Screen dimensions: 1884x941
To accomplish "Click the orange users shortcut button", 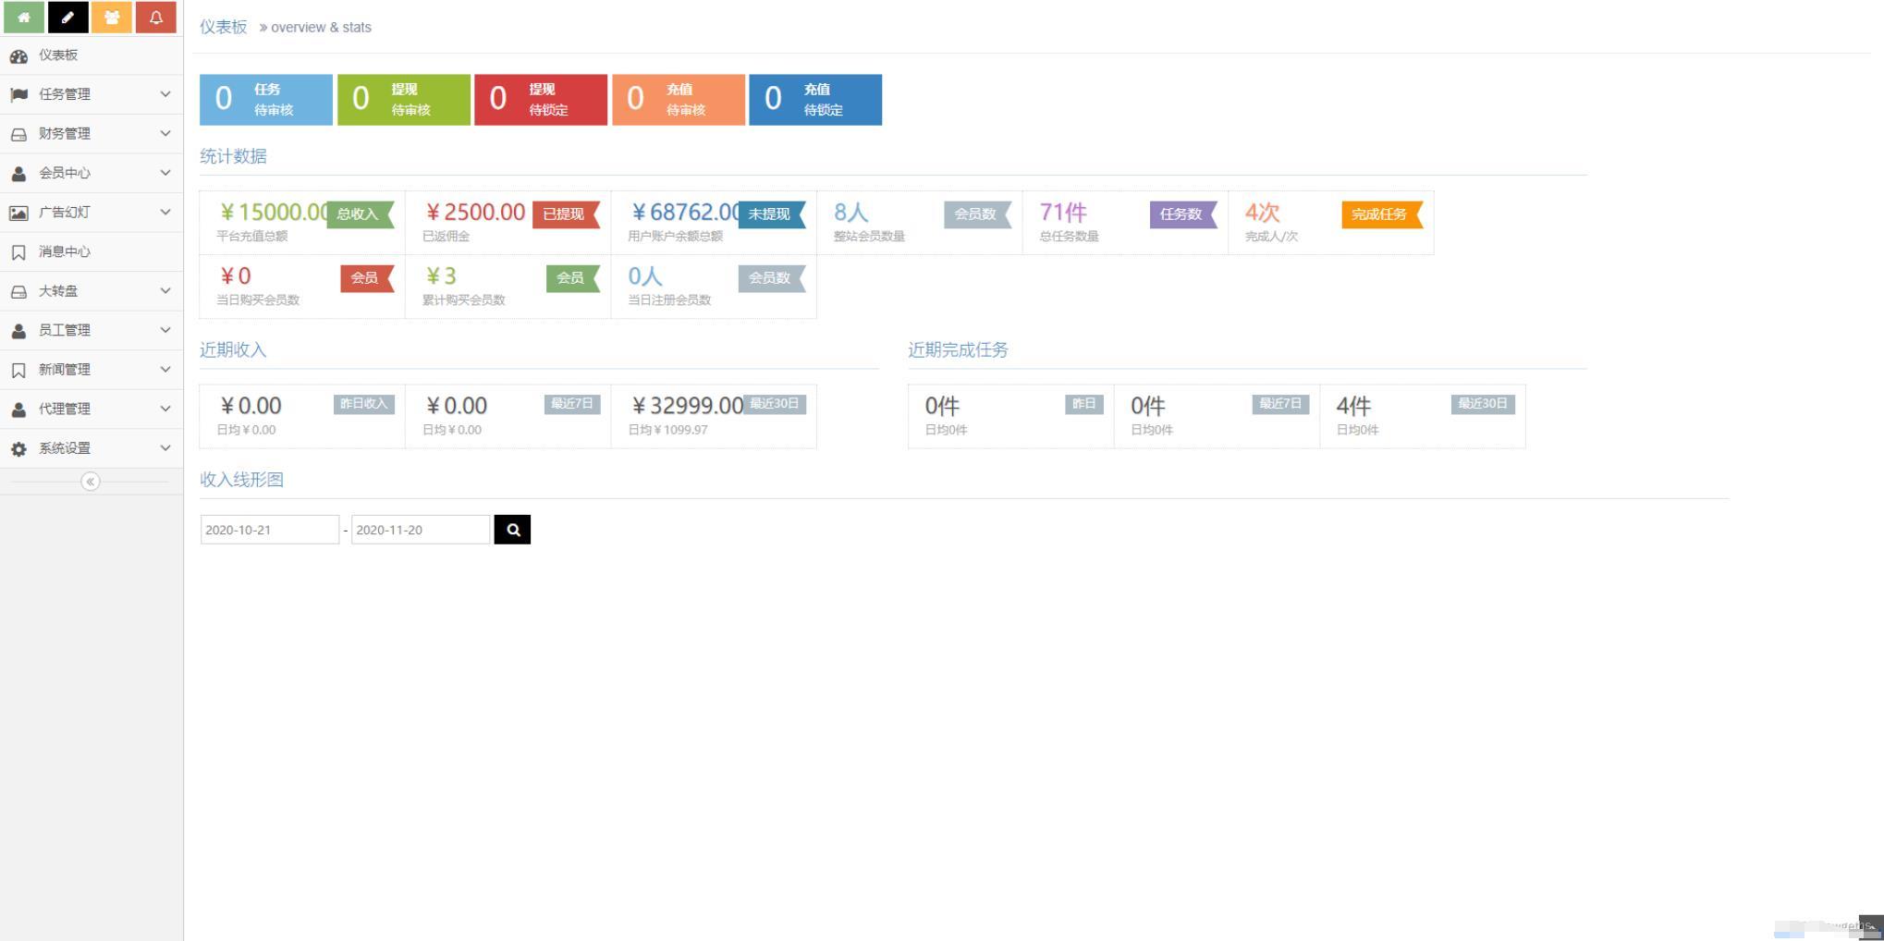I will tap(112, 18).
